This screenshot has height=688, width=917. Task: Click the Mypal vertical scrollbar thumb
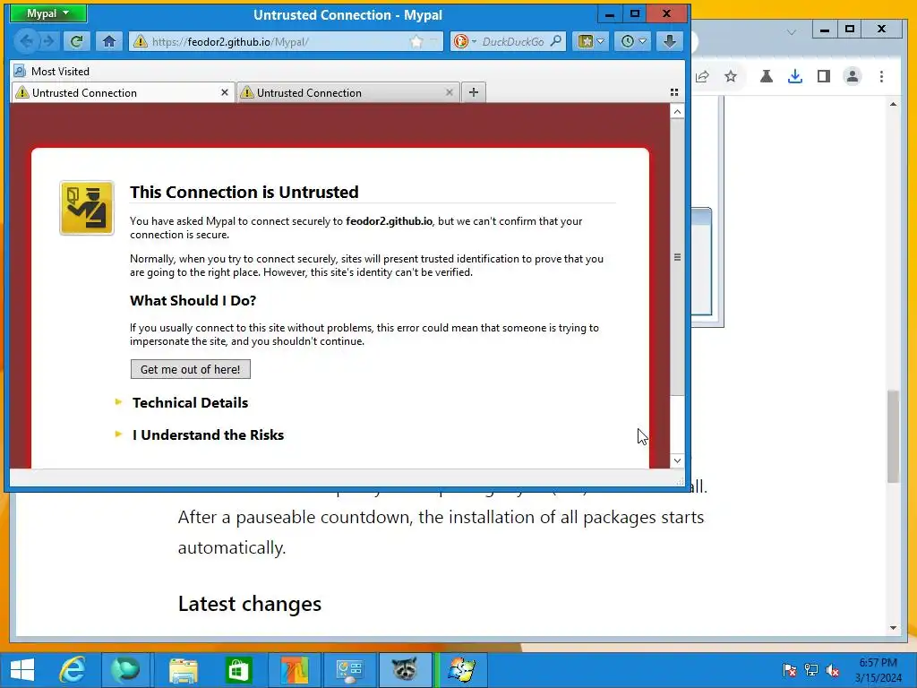(677, 256)
